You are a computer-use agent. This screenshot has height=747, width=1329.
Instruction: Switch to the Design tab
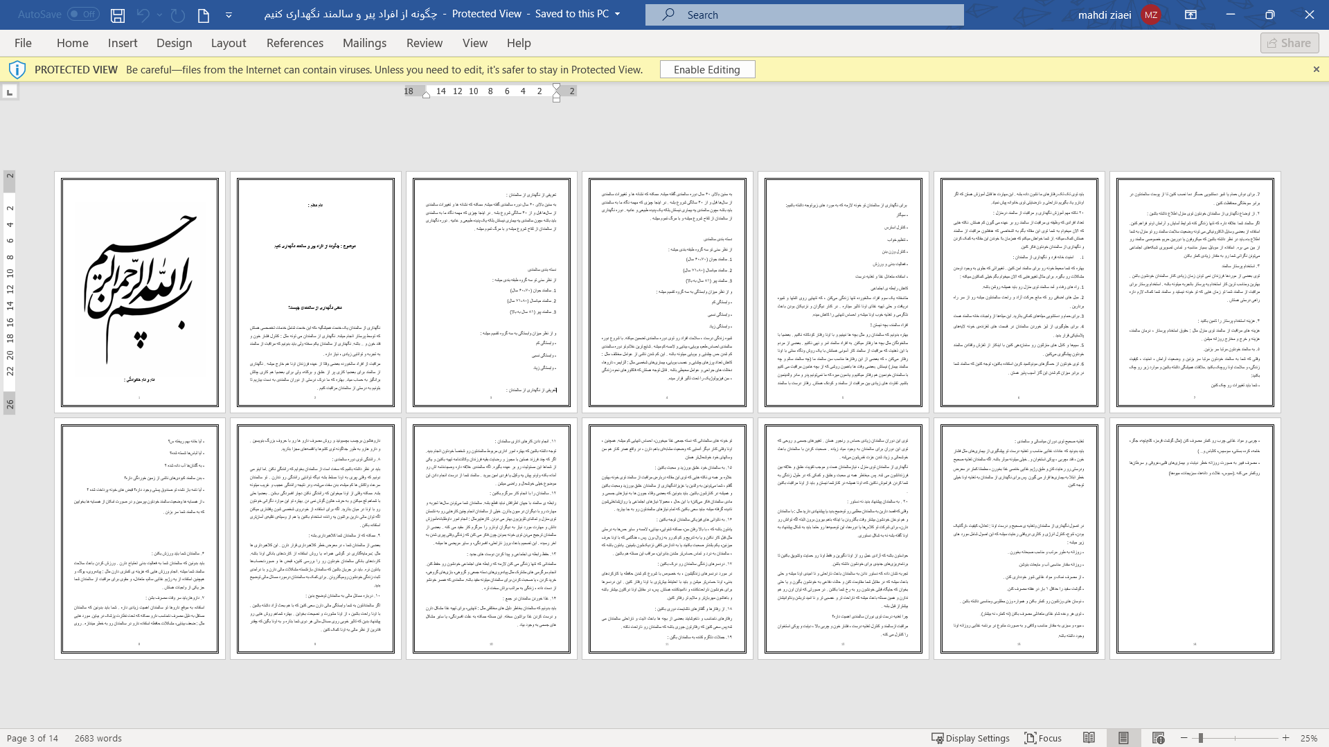(x=174, y=43)
